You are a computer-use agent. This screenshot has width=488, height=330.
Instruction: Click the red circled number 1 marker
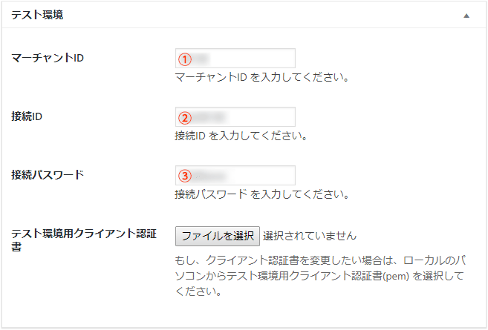(185, 59)
